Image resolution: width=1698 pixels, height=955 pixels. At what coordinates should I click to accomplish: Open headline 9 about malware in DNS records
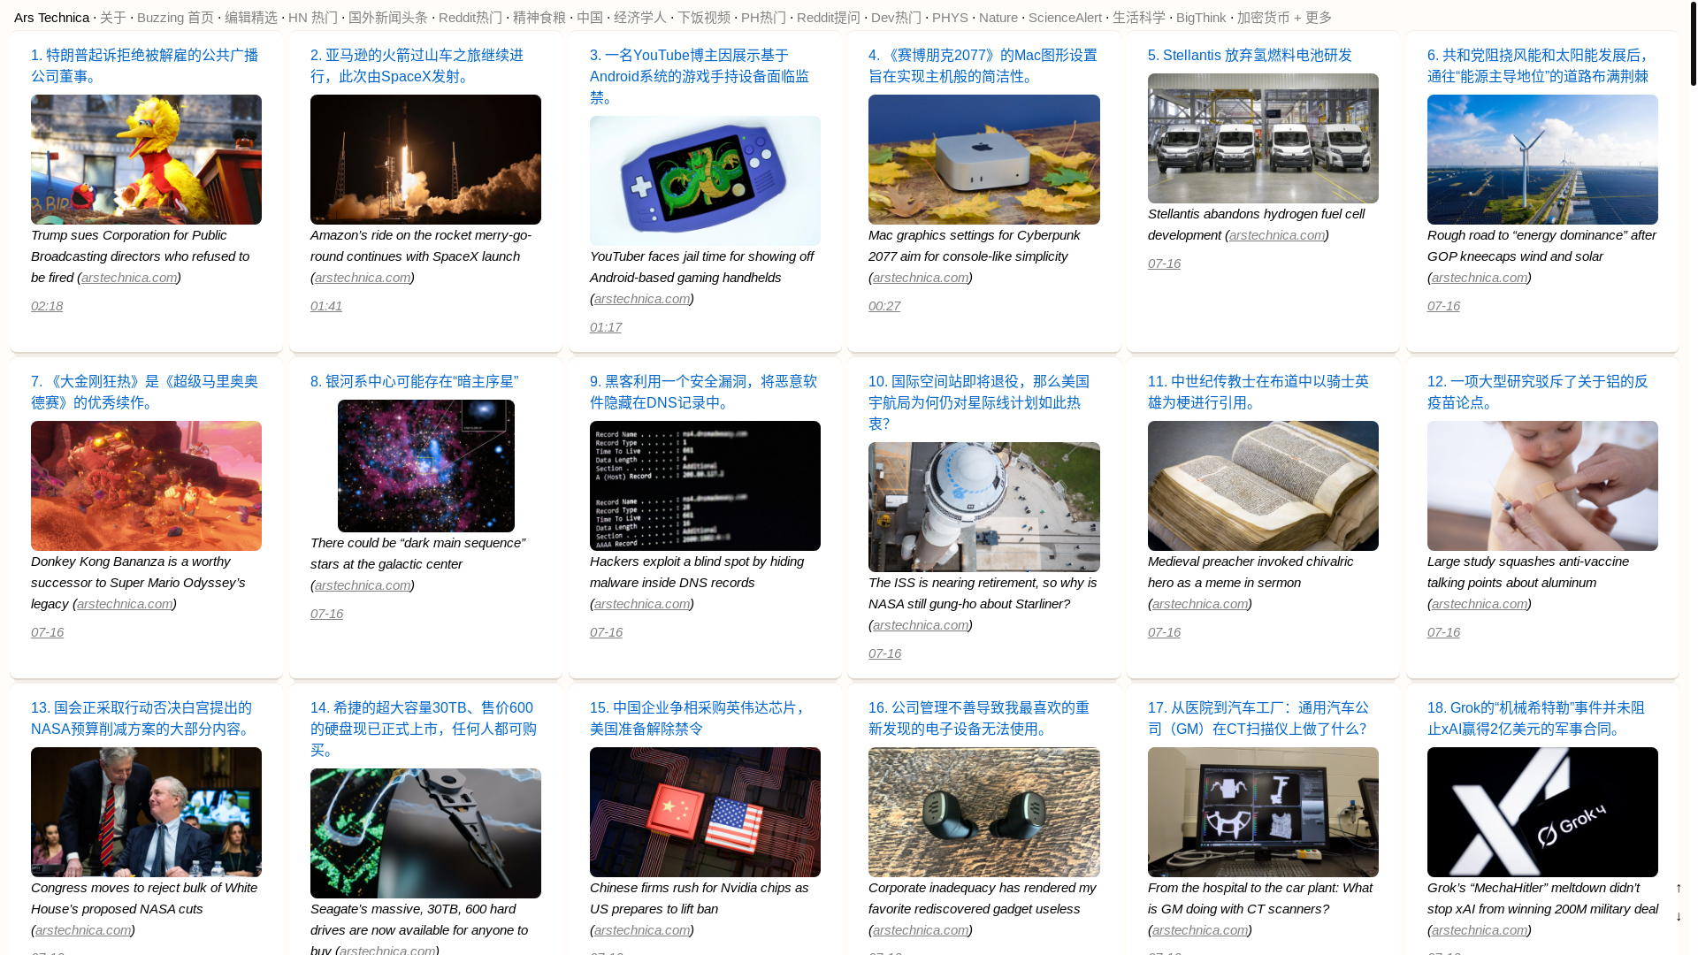(x=703, y=392)
